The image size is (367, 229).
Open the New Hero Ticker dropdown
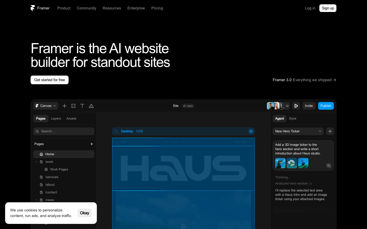click(x=298, y=131)
